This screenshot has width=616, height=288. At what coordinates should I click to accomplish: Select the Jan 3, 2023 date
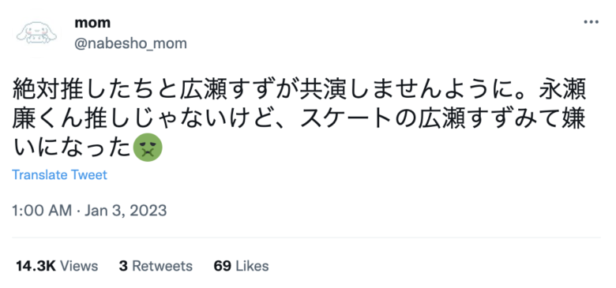[x=126, y=211]
